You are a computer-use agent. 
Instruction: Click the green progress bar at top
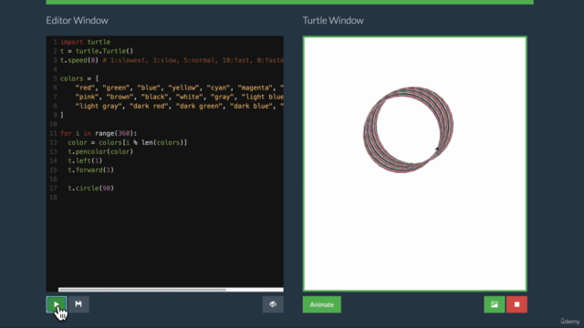point(290,2)
